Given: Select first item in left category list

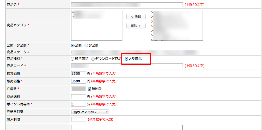Looking at the screenshot, I should 88,12.
